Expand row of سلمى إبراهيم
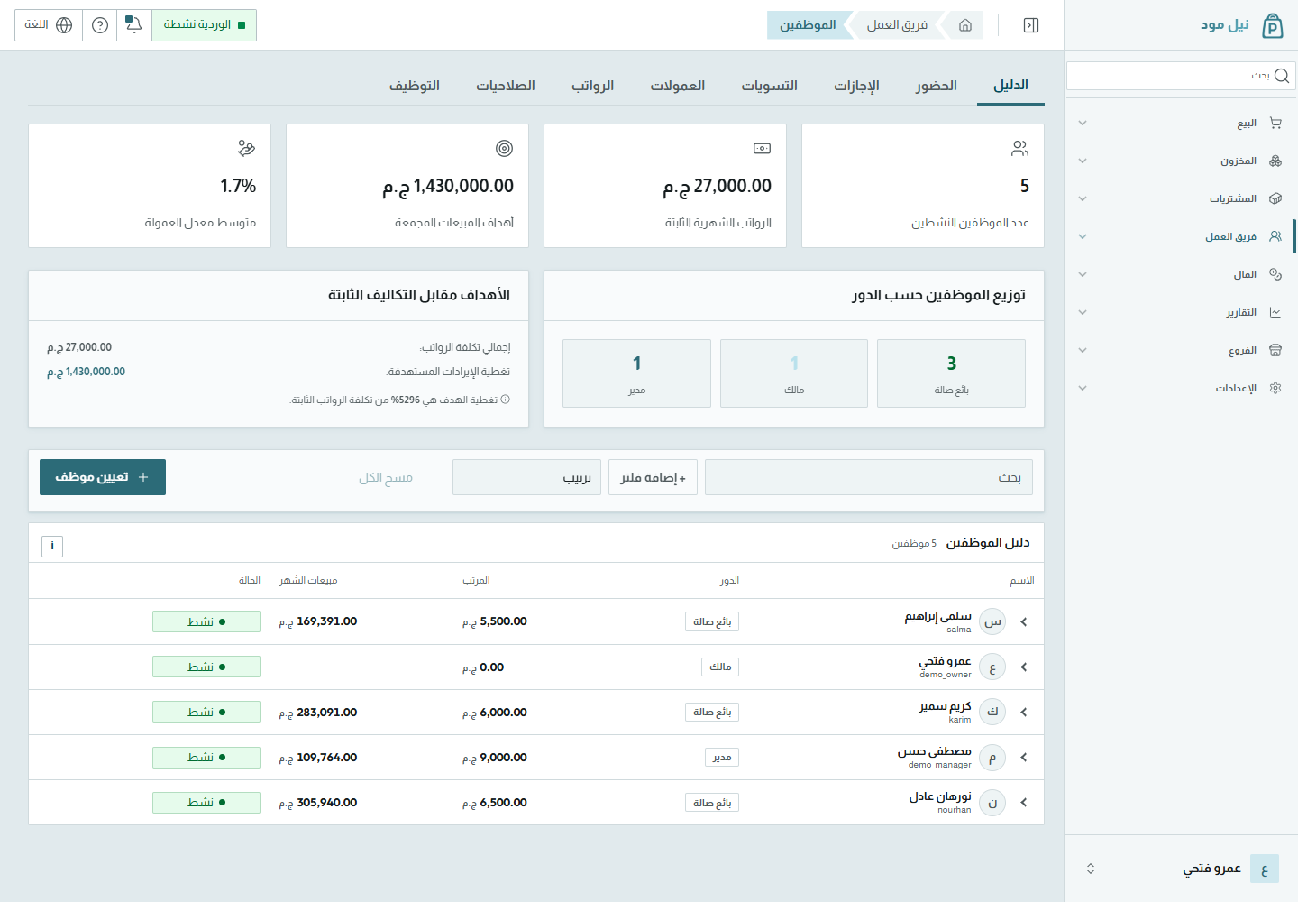Screen dimensions: 1298x902 1024,621
